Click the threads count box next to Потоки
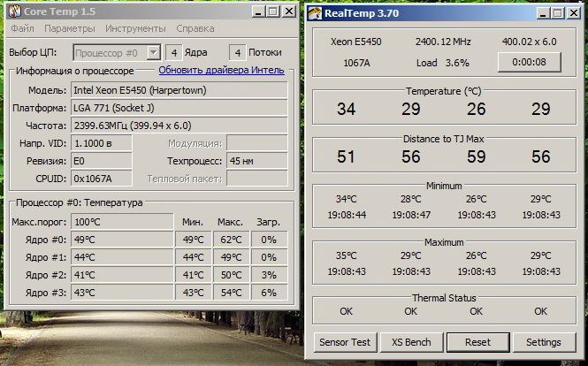Screen dimensions: 588x366 238,52
